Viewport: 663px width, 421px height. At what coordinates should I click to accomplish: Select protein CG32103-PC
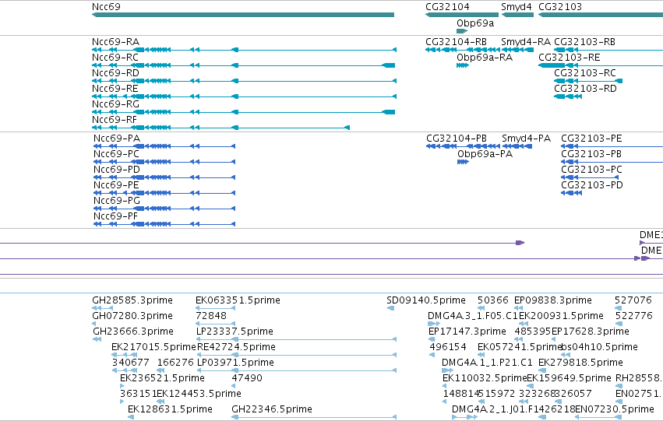[588, 177]
